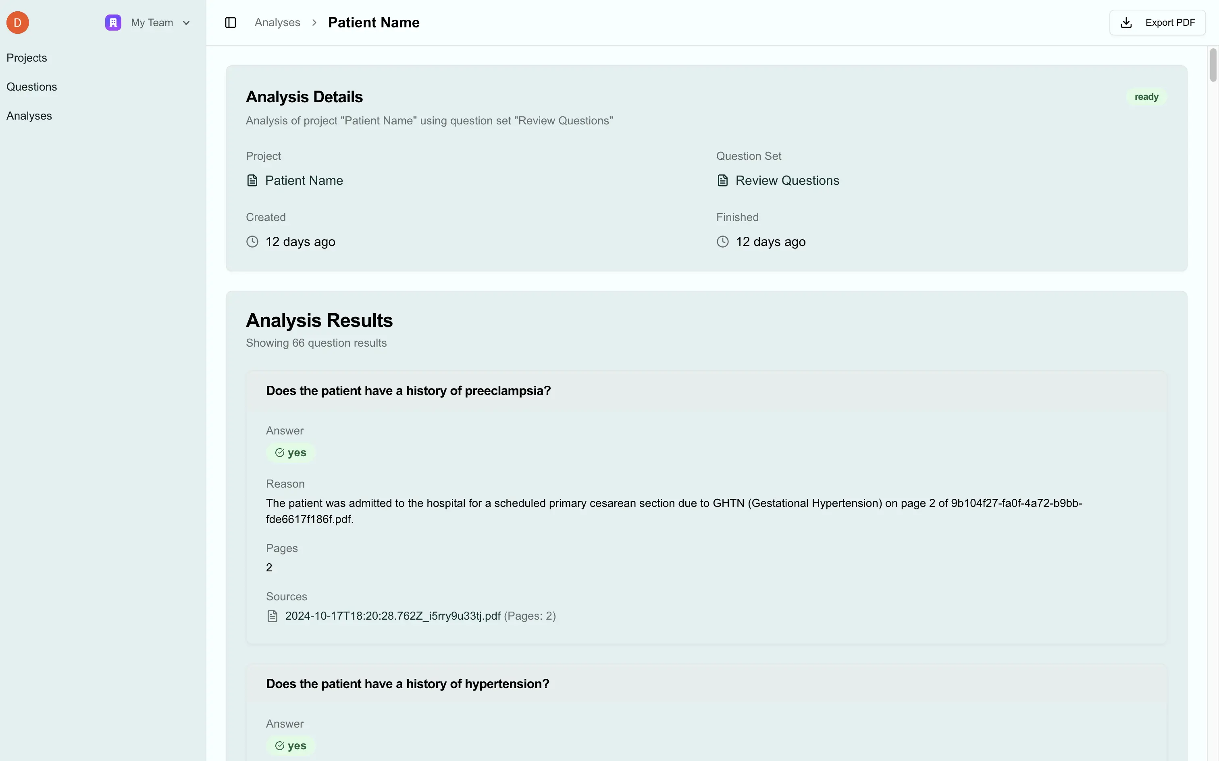
Task: Click the Export PDF button
Action: pyautogui.click(x=1157, y=22)
